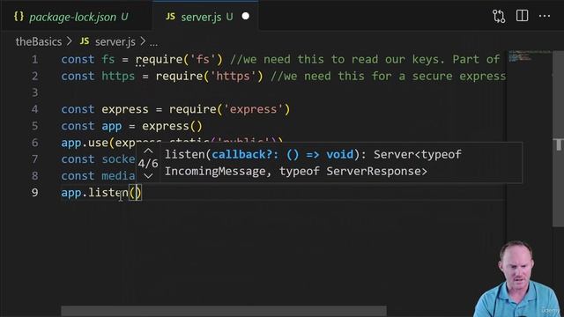Click the 4/6 signature counter
The image size is (564, 317).
[x=148, y=164]
